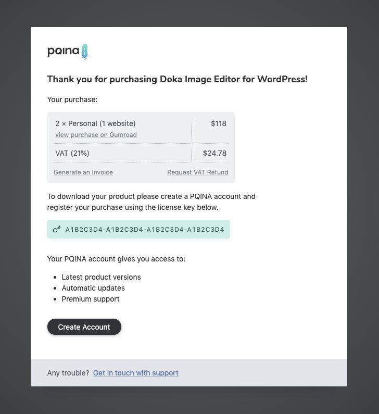Image resolution: width=379 pixels, height=414 pixels.
Task: Click the $118 purchase price
Action: (219, 123)
